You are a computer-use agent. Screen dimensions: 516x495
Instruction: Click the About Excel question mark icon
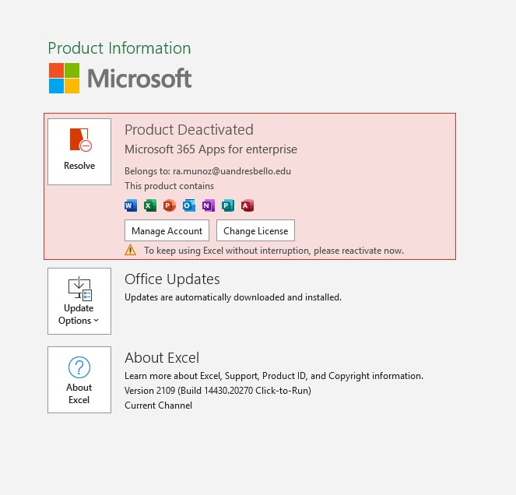(79, 367)
